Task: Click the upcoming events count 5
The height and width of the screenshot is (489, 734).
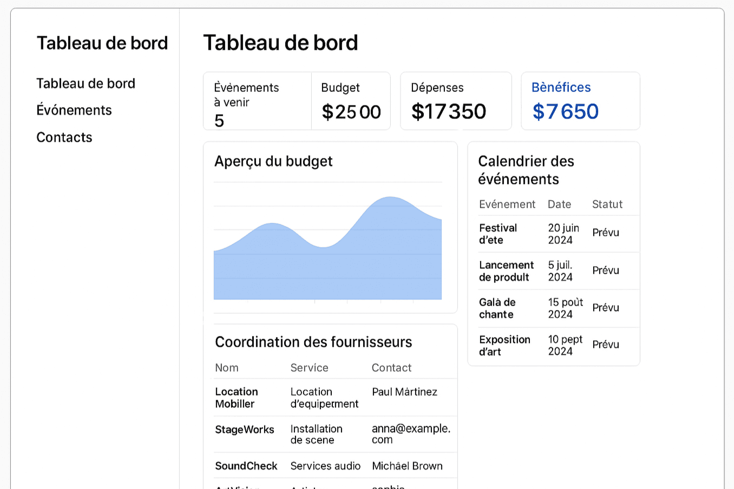Action: 219,121
